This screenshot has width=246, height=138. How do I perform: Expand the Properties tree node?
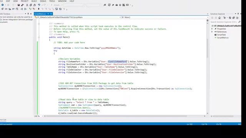212,29
